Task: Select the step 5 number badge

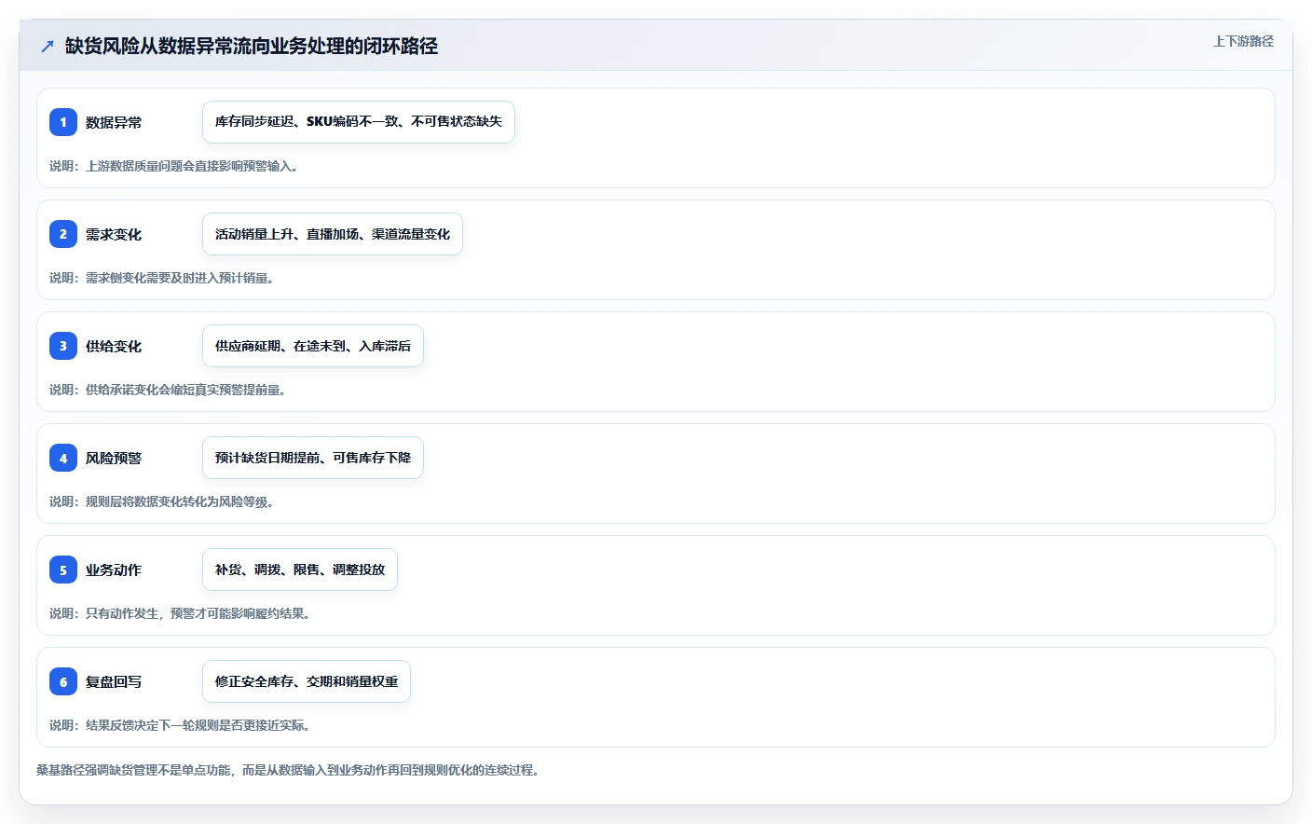Action: point(63,570)
